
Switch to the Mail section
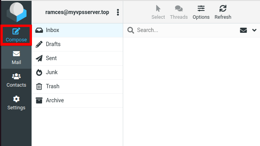pyautogui.click(x=16, y=57)
